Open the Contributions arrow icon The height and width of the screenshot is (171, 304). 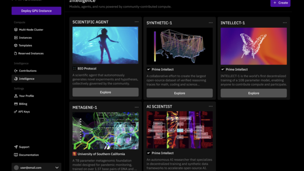point(16,70)
